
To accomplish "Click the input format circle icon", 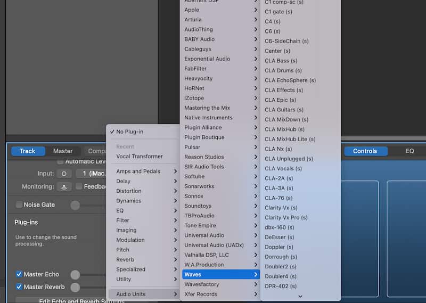I will pos(64,174).
